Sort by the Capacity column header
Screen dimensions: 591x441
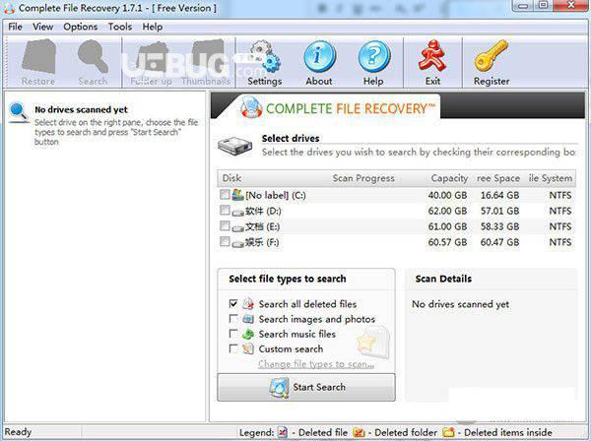[x=449, y=178]
